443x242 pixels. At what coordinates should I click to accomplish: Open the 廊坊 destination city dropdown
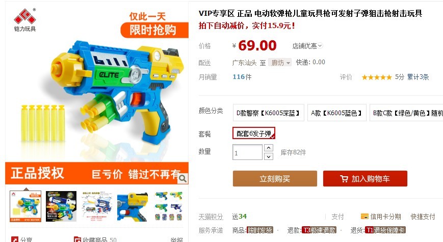pos(280,62)
